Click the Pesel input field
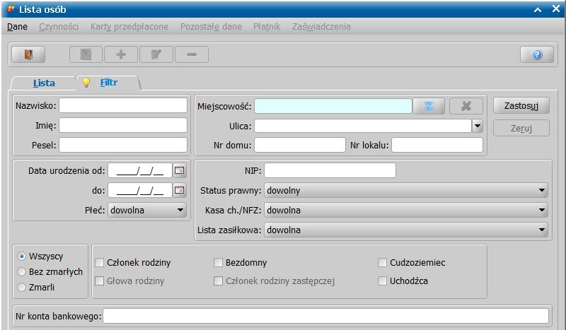566x330 pixels. [x=123, y=145]
